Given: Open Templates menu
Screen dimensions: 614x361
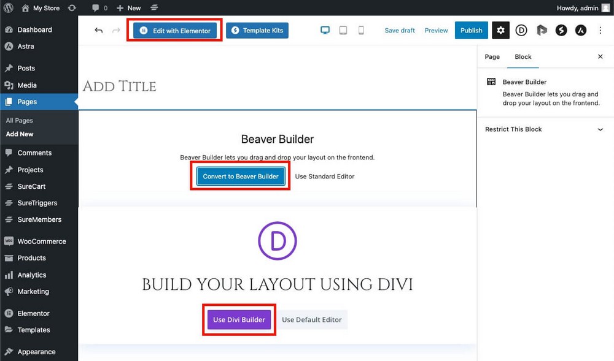Looking at the screenshot, I should tap(39, 330).
